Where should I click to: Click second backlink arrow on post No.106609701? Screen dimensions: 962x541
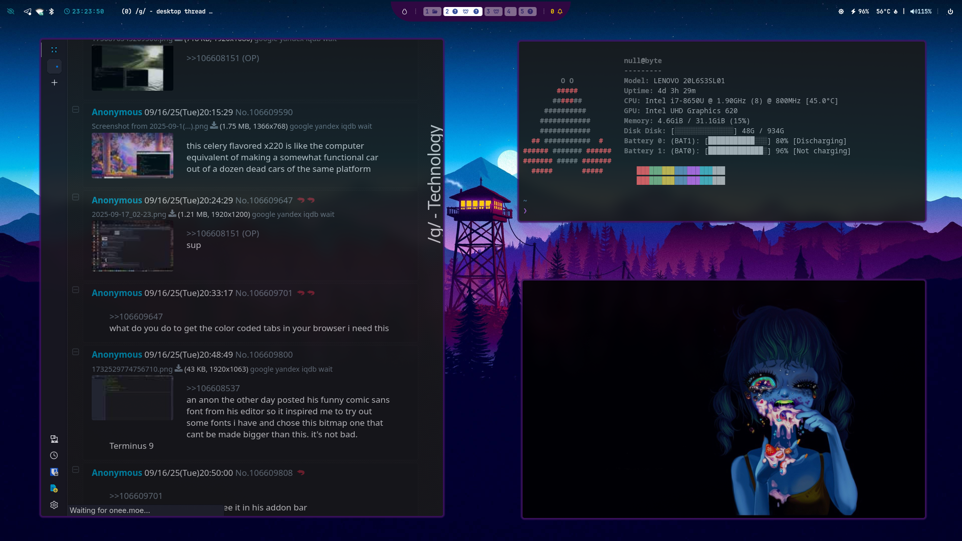pyautogui.click(x=311, y=293)
